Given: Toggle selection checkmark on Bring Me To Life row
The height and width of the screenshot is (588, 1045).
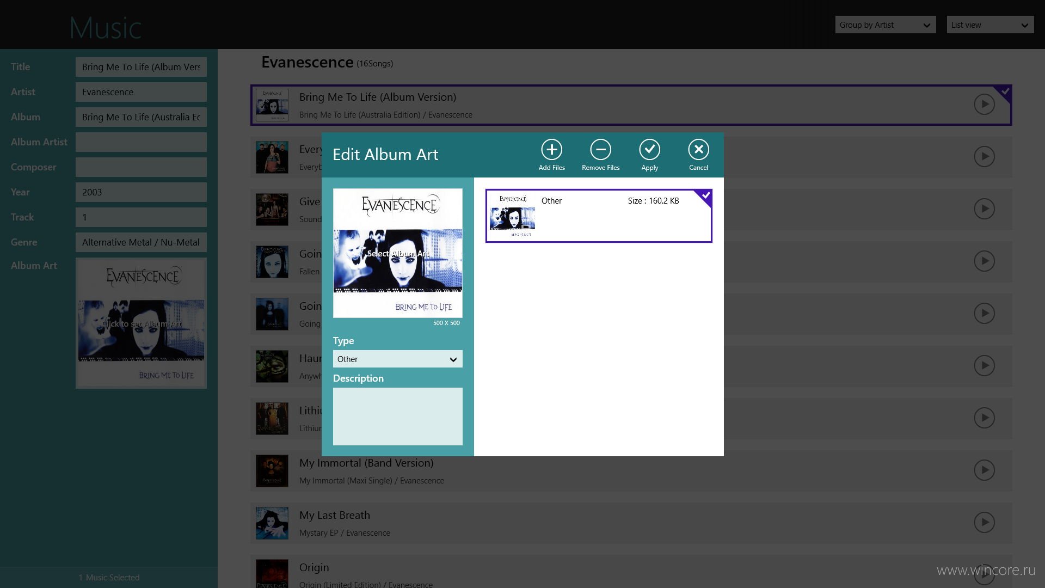Looking at the screenshot, I should [x=1005, y=91].
